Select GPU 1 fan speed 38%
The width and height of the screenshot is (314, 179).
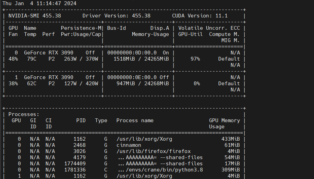[13, 84]
